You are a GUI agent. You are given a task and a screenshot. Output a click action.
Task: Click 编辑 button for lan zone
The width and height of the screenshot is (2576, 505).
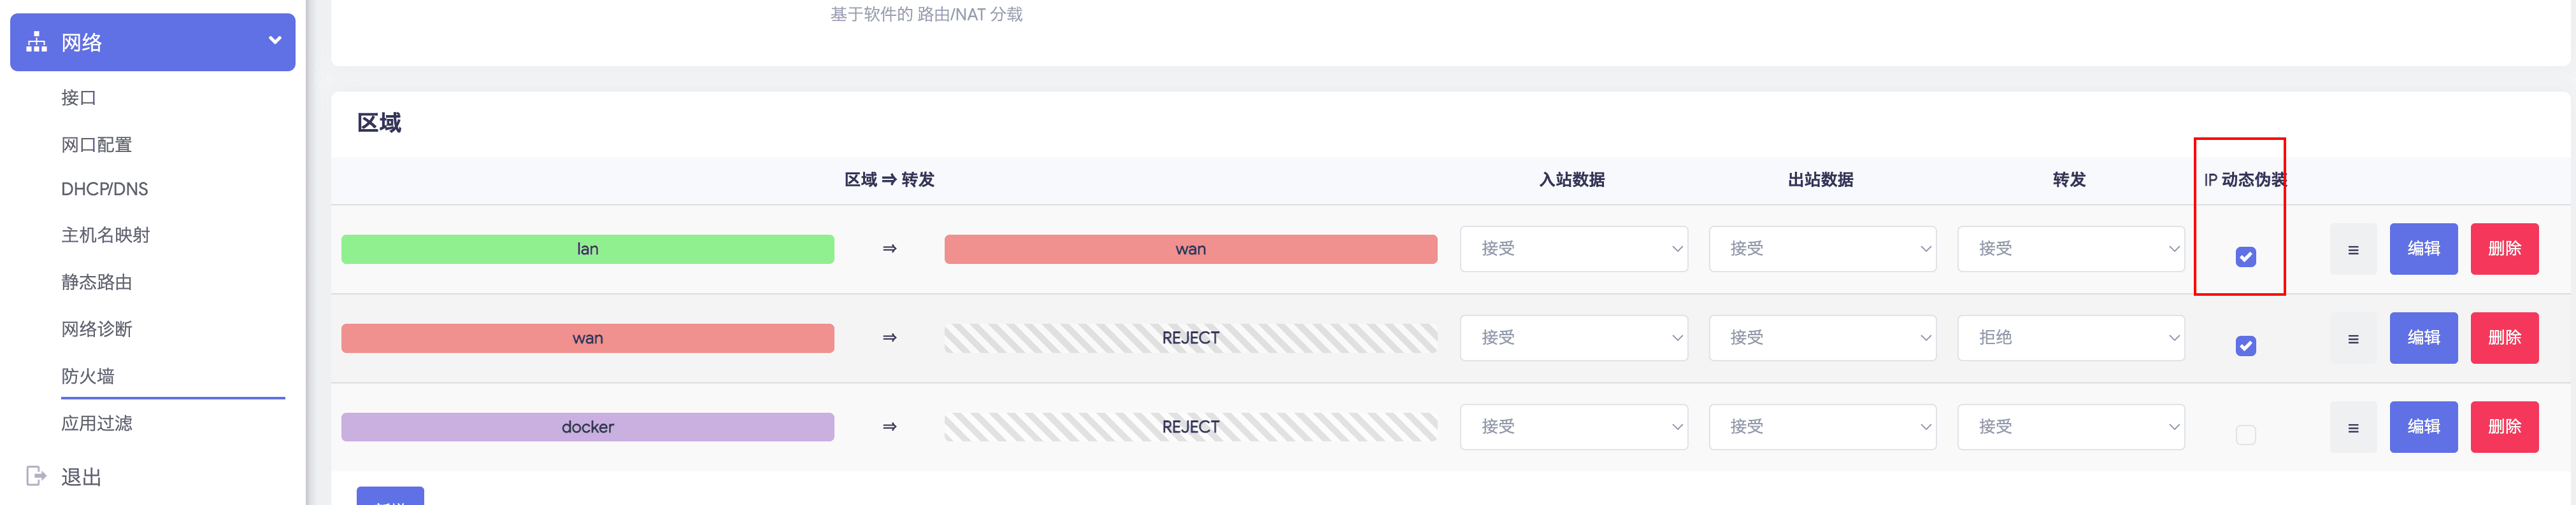click(2423, 249)
